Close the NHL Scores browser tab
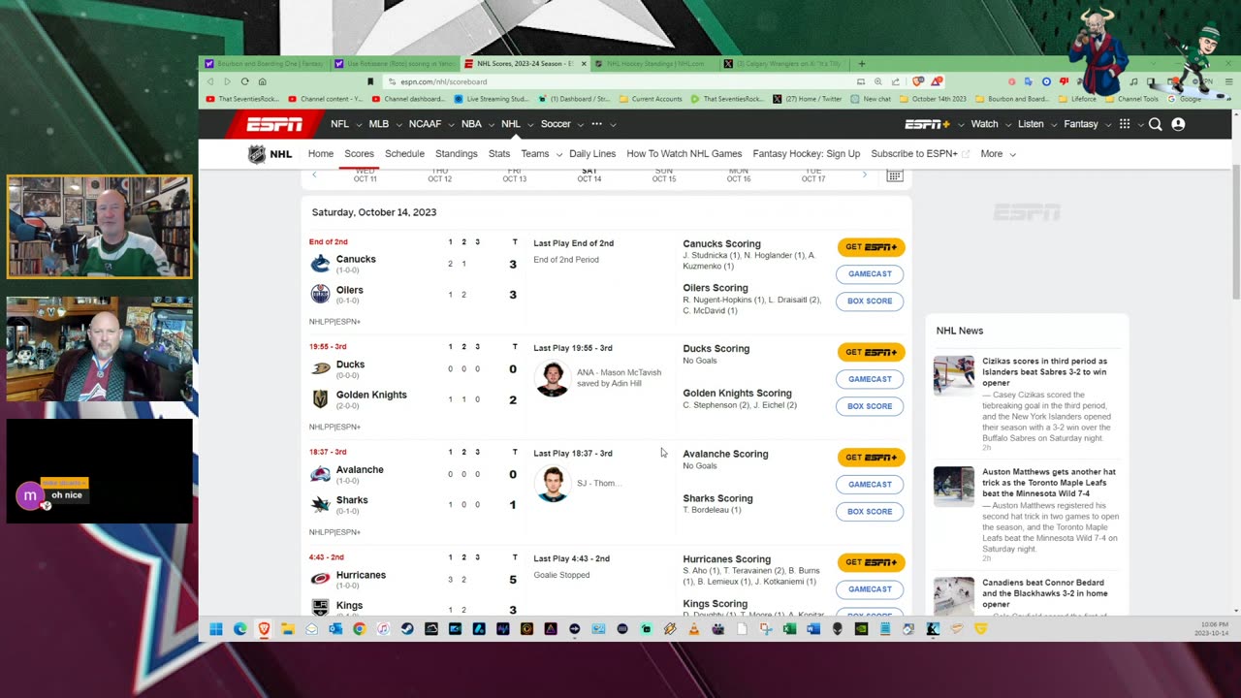Viewport: 1241px width, 698px height. [584, 64]
